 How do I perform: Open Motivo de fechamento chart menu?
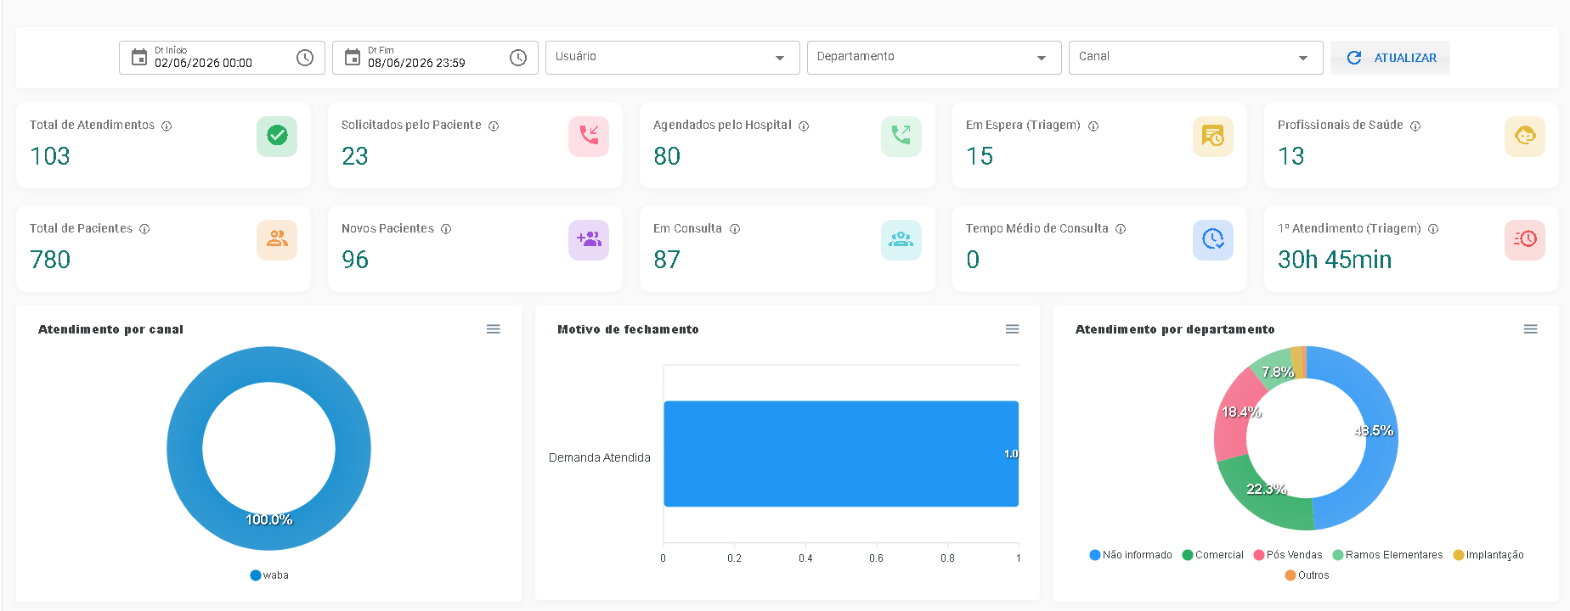1013,329
